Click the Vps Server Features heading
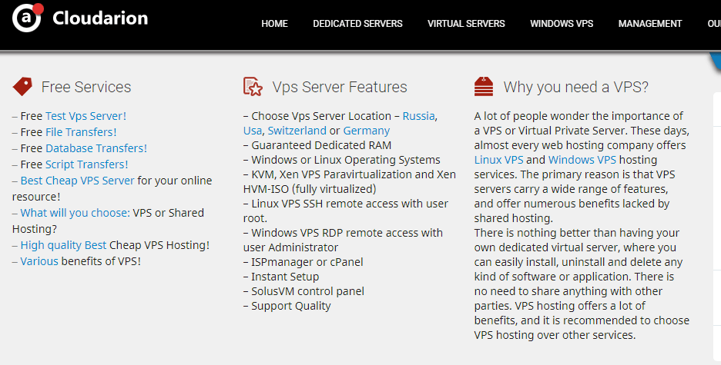Viewport: 721px width, 365px height. pyautogui.click(x=340, y=87)
